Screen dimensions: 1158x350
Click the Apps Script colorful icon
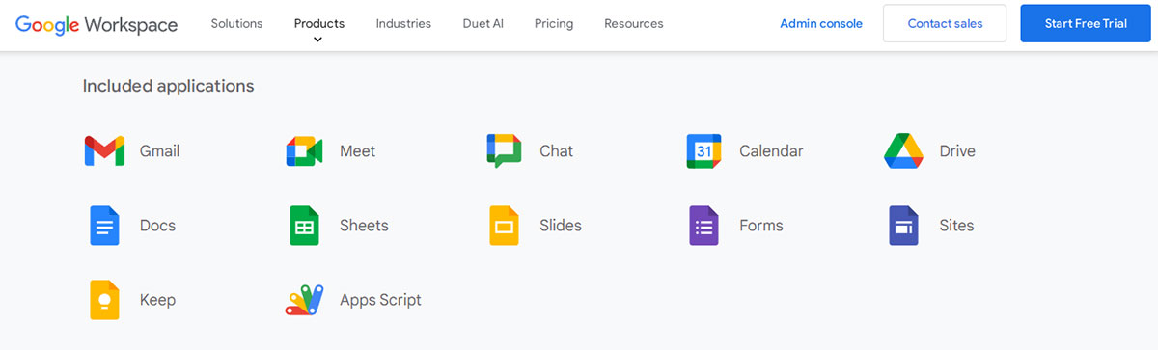click(x=304, y=300)
